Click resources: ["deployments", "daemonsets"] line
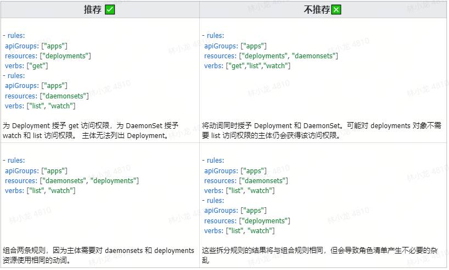Screen dimensions: 449x270 pyautogui.click(x=271, y=56)
